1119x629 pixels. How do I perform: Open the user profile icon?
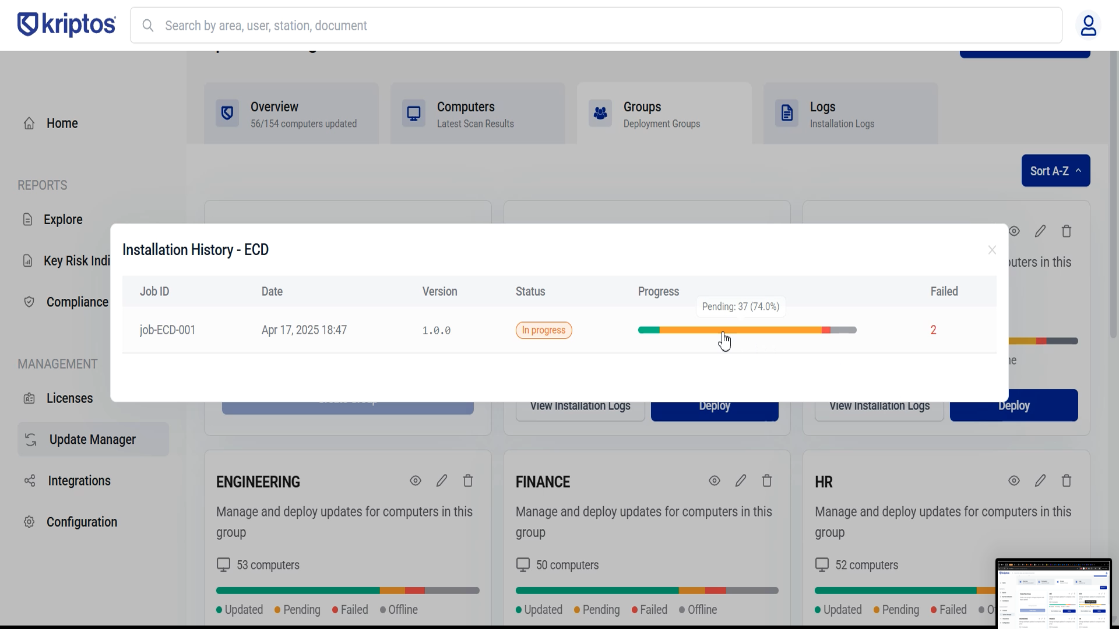pyautogui.click(x=1089, y=25)
